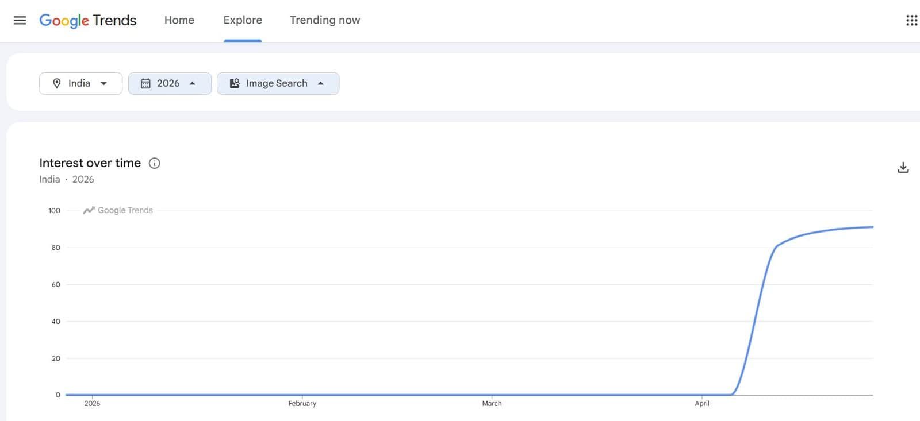Viewport: 920px width, 421px height.
Task: Open the Trending now tab
Action: (x=325, y=20)
